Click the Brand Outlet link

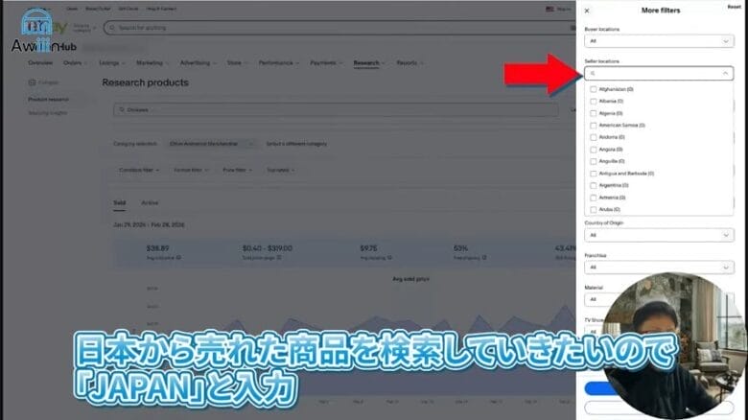click(98, 9)
